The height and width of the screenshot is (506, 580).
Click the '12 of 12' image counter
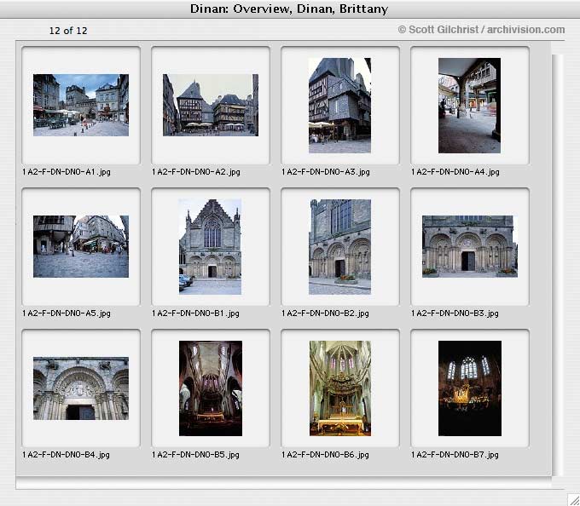coord(68,31)
